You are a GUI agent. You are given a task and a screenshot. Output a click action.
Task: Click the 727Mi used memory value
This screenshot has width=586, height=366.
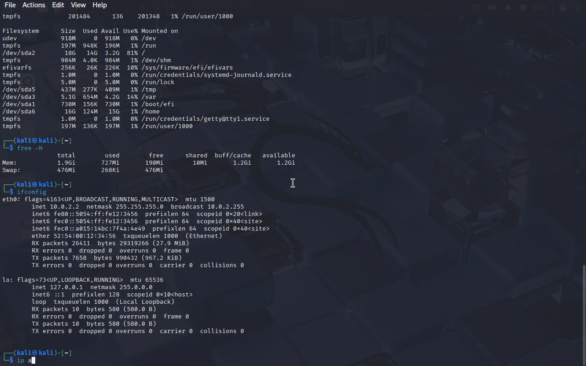coord(110,163)
